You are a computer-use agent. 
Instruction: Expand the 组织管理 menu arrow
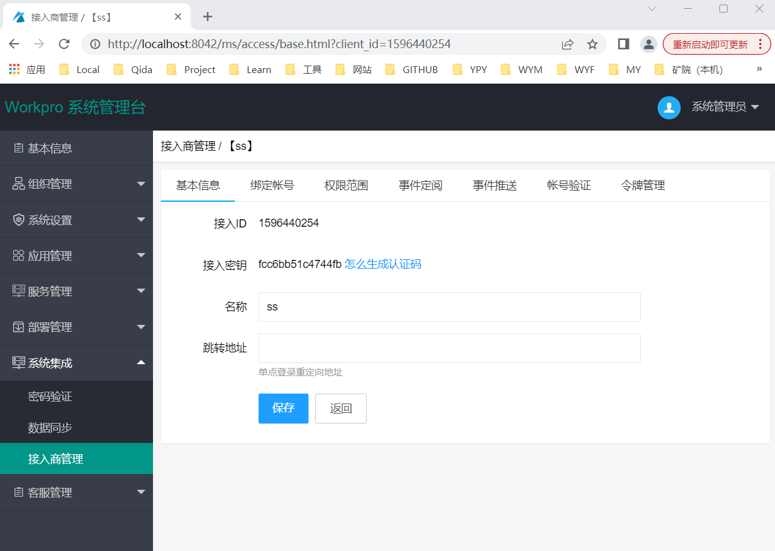point(141,184)
